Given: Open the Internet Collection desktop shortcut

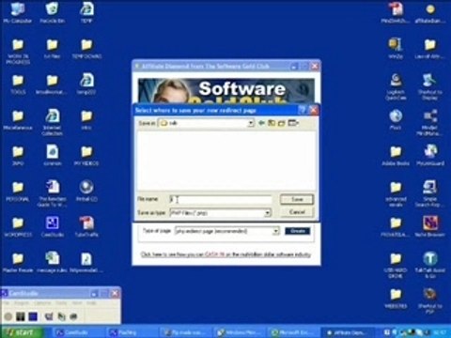Looking at the screenshot, I should point(52,122).
